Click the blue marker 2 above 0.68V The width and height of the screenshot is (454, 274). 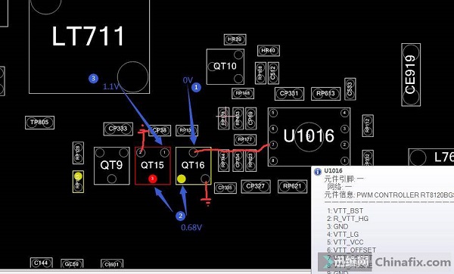point(180,216)
